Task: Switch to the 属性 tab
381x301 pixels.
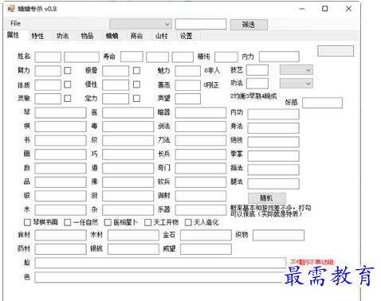Action: [13, 35]
